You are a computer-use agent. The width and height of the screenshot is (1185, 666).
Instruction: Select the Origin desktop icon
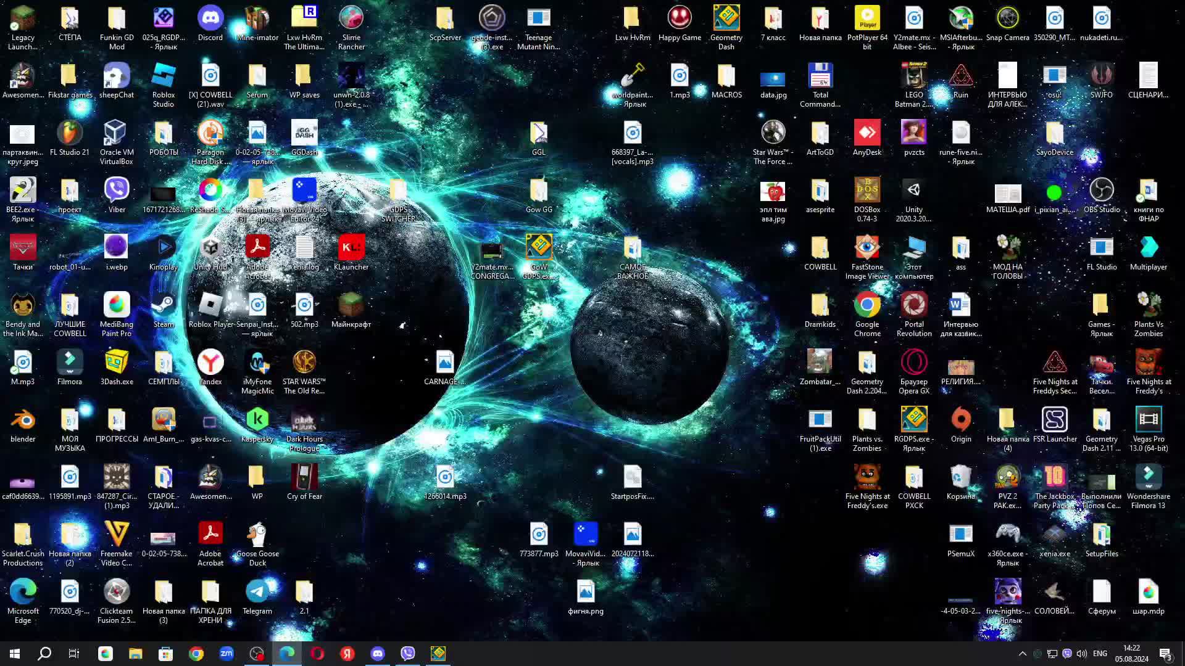pyautogui.click(x=960, y=421)
